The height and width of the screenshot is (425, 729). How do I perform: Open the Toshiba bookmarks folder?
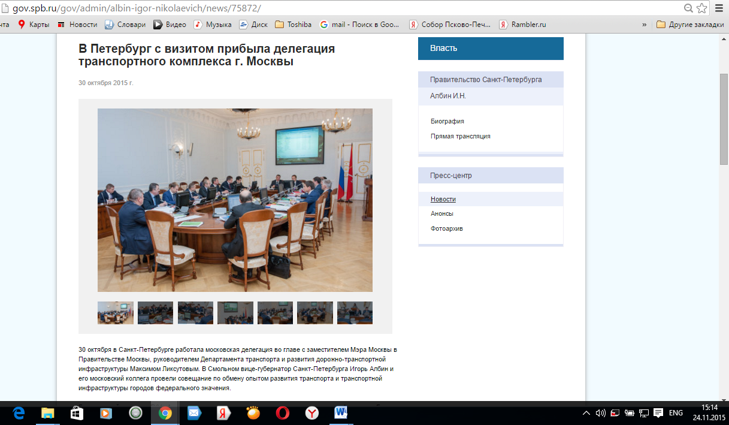click(x=293, y=25)
